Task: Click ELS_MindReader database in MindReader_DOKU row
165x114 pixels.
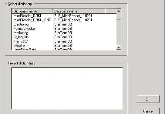Action: (73, 16)
